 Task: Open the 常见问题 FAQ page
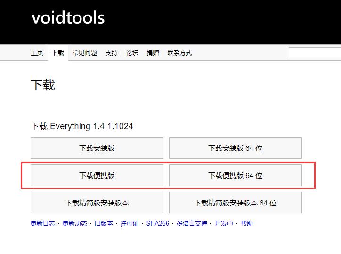point(85,53)
